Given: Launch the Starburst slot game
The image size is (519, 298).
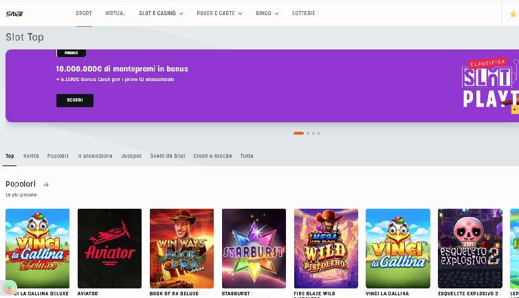Looking at the screenshot, I should [254, 249].
